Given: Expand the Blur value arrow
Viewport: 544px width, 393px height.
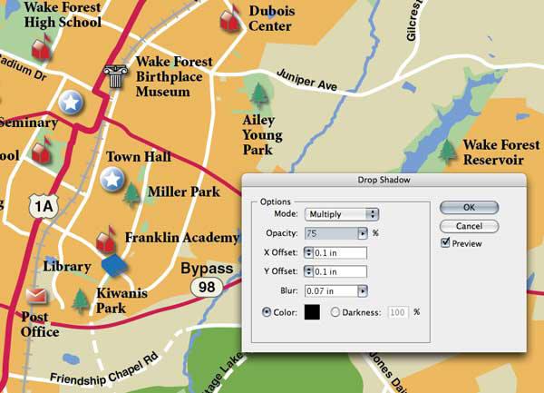Looking at the screenshot, I should (x=363, y=291).
